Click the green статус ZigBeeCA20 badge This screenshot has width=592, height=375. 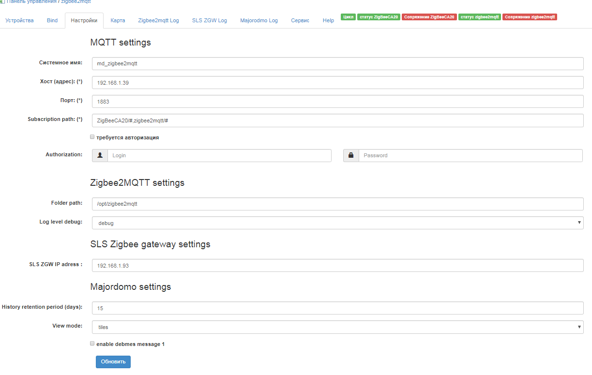tap(379, 17)
